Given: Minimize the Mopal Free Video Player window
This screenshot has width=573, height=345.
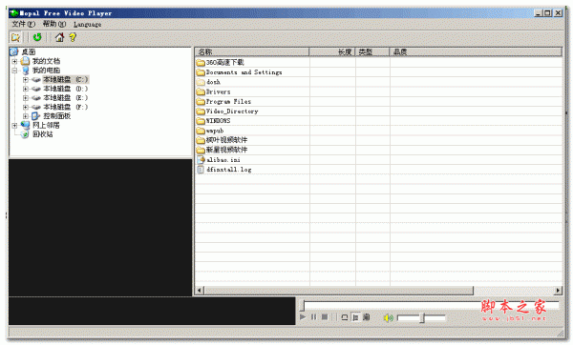Looking at the screenshot, I should 538,13.
